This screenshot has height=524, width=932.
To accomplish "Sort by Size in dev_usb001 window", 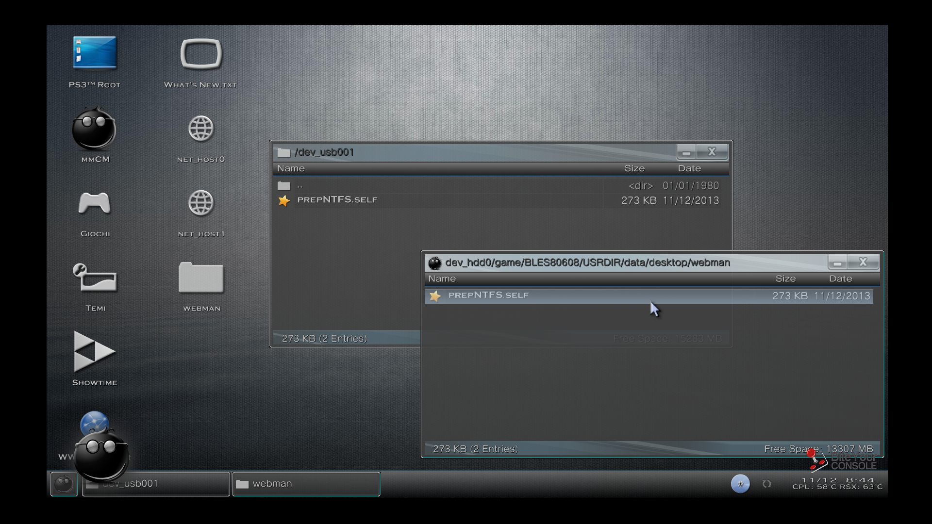I will (634, 168).
